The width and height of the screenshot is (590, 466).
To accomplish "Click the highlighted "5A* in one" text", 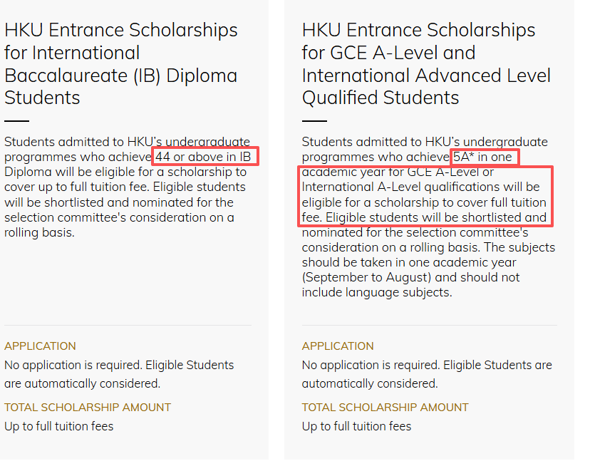I will point(486,157).
